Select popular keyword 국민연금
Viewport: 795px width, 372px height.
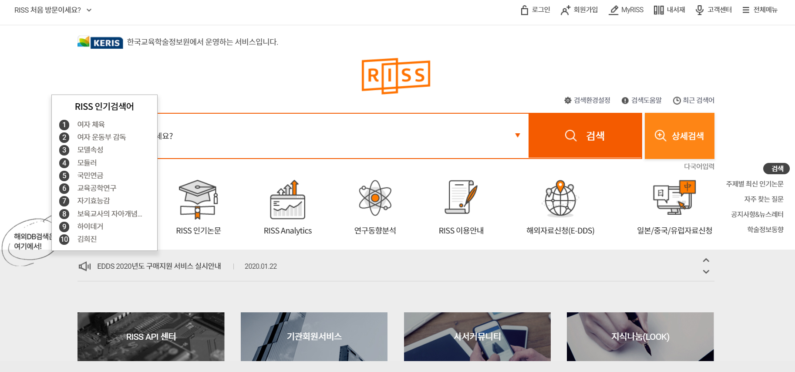[x=90, y=176]
